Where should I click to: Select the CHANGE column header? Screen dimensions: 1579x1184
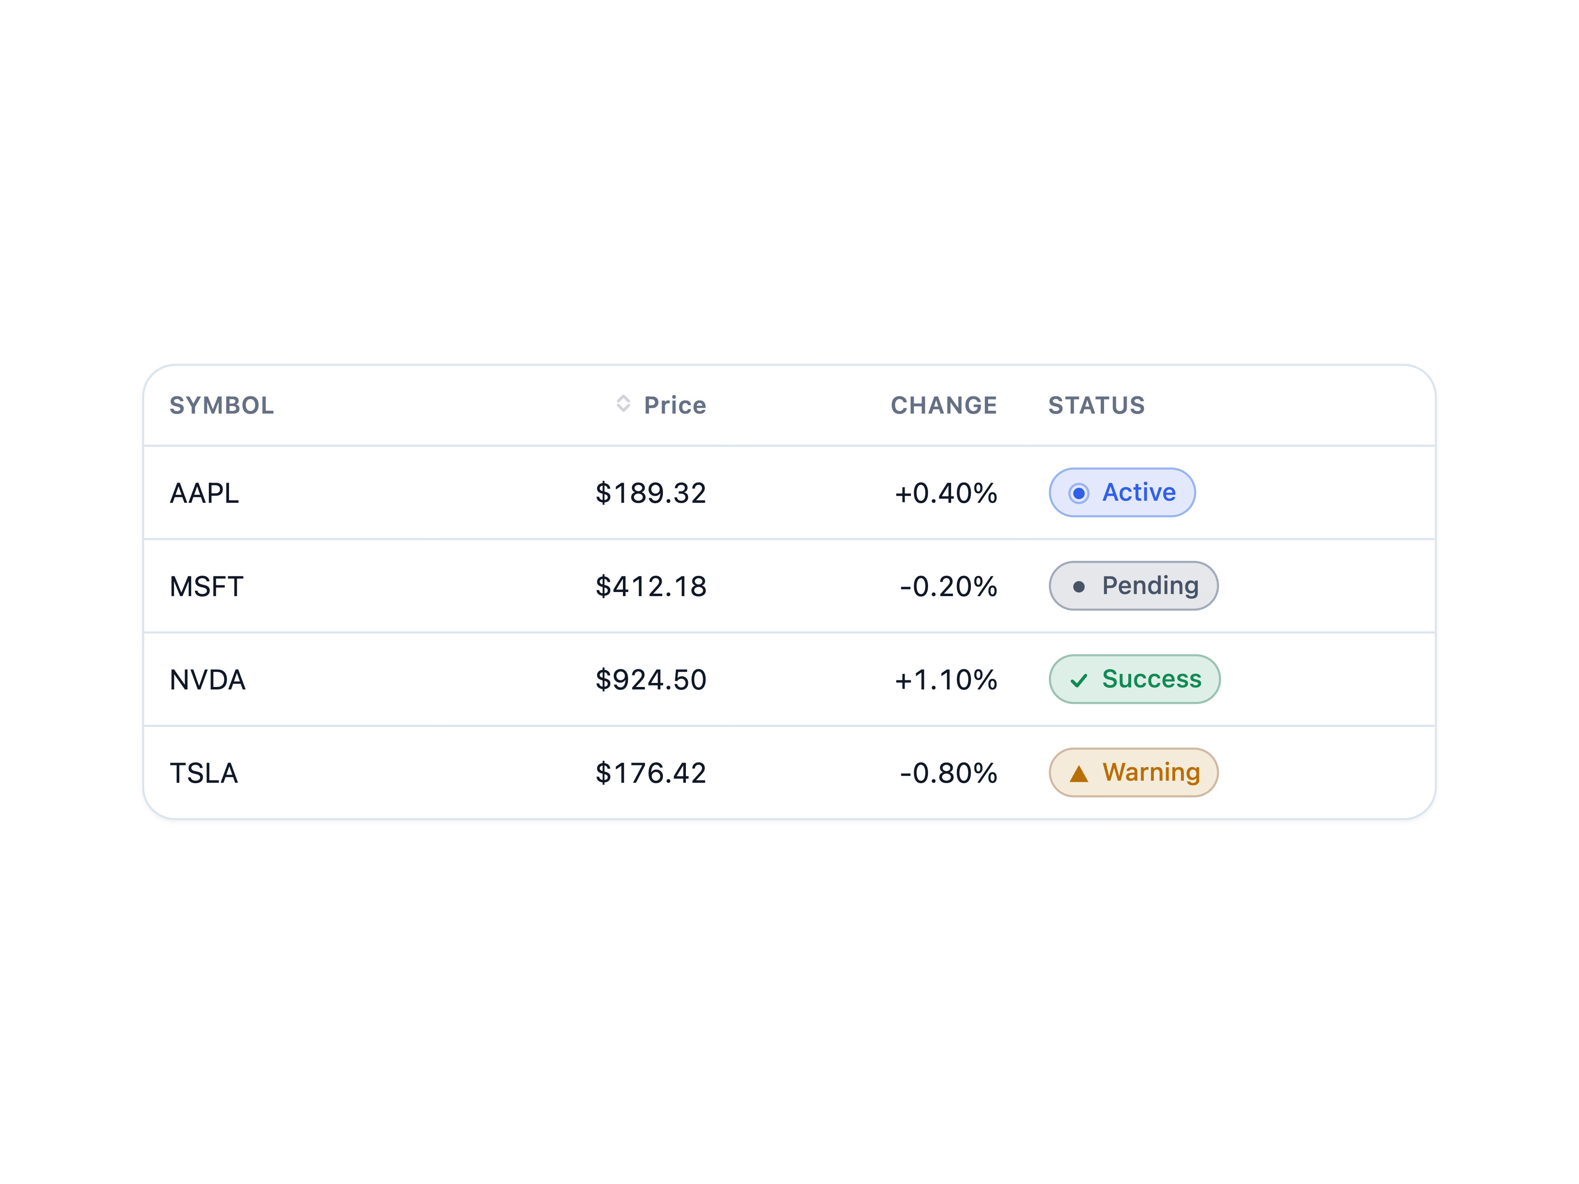click(944, 405)
